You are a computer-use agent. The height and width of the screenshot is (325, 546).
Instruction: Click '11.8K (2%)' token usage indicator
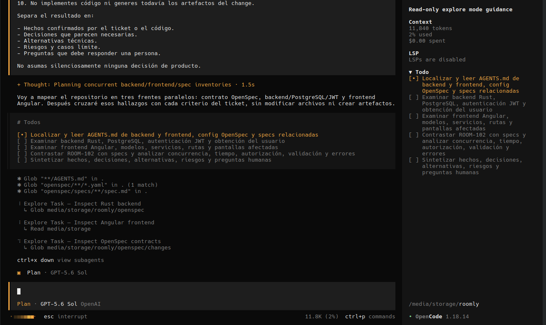pos(322,317)
